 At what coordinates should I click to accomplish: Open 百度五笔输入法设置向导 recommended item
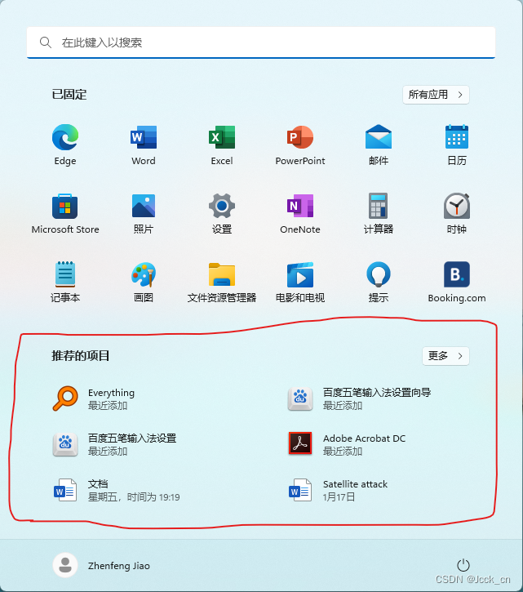pyautogui.click(x=359, y=398)
